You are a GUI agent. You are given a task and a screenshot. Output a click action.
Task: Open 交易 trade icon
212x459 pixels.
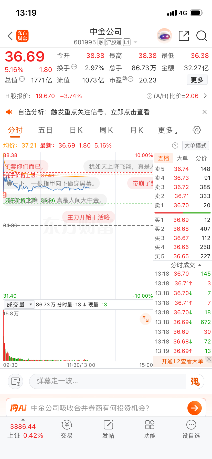[x=67, y=430]
